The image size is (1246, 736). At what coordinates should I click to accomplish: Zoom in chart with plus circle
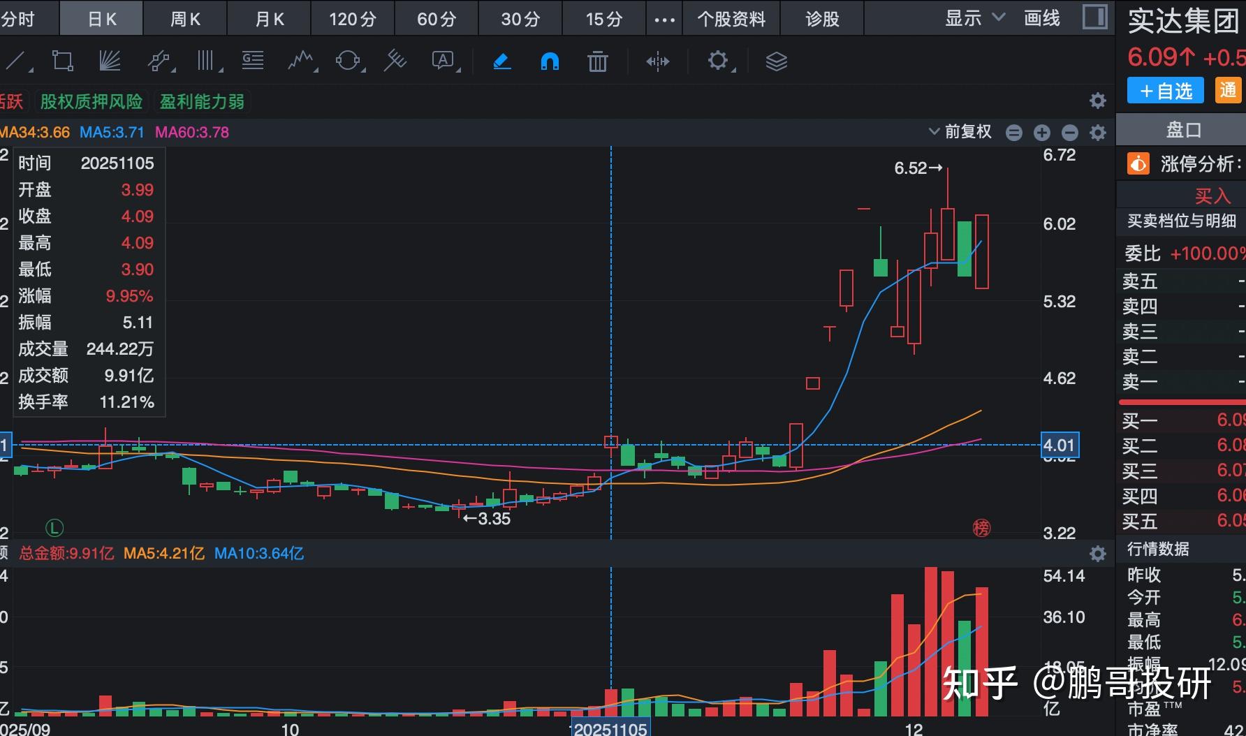[x=1041, y=133]
